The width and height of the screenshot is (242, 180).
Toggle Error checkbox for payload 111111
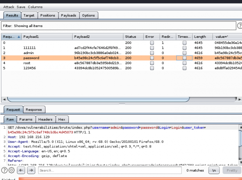pos(152,48)
